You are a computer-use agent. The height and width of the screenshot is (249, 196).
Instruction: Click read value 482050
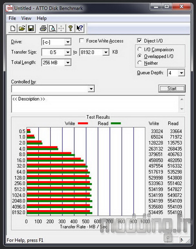175,161
